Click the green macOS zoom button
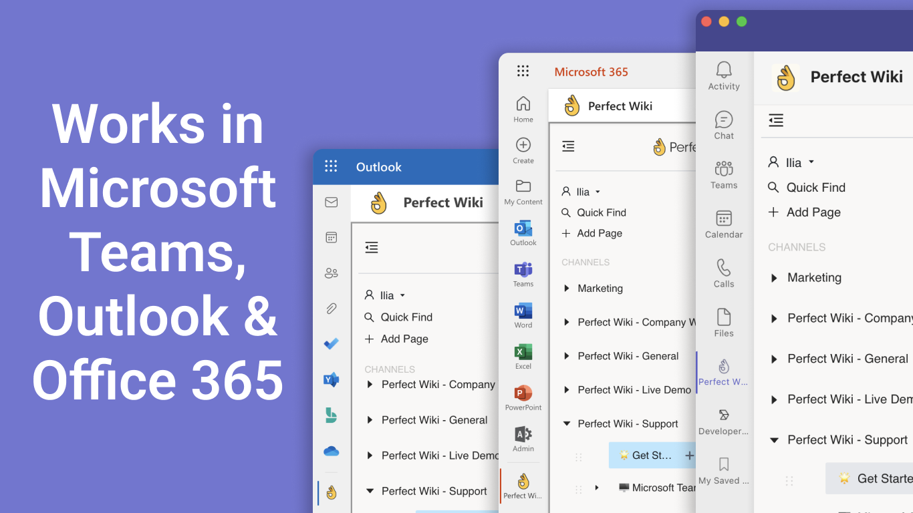 pyautogui.click(x=741, y=21)
